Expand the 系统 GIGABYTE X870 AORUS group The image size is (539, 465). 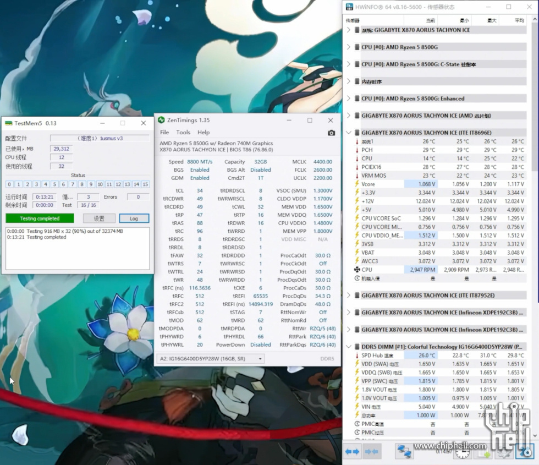pyautogui.click(x=349, y=30)
